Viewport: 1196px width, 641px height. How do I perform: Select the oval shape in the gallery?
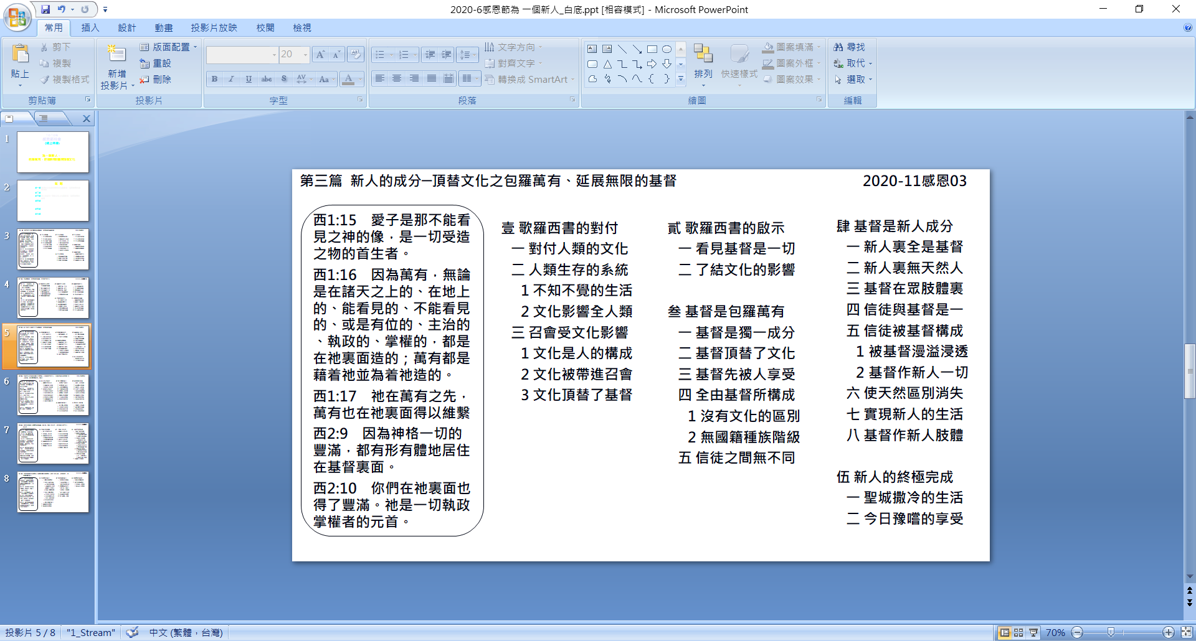click(x=667, y=49)
